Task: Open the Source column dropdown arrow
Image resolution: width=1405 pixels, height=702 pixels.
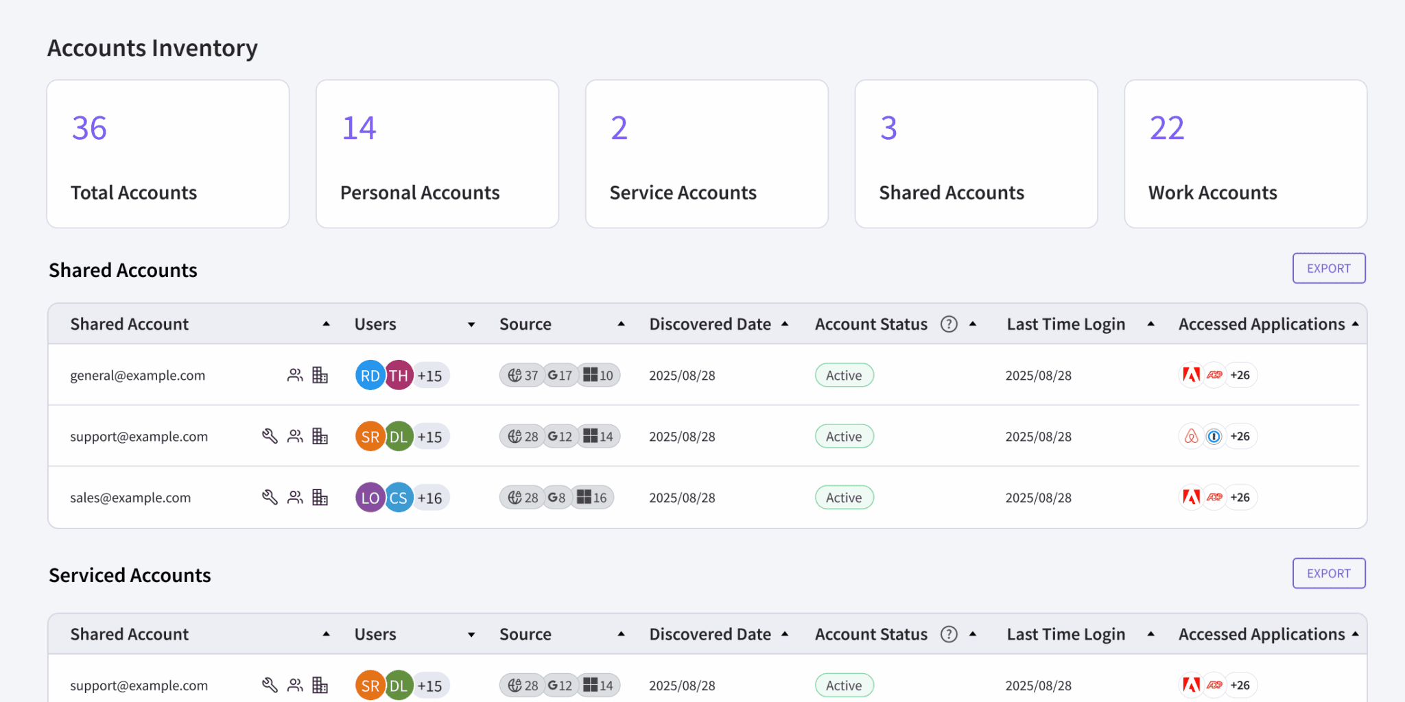Action: (x=622, y=324)
